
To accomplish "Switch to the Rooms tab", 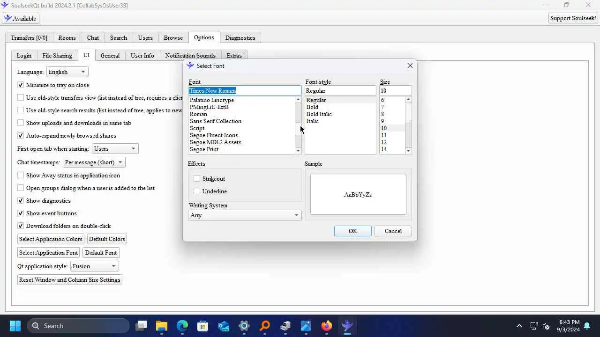I will pyautogui.click(x=67, y=38).
